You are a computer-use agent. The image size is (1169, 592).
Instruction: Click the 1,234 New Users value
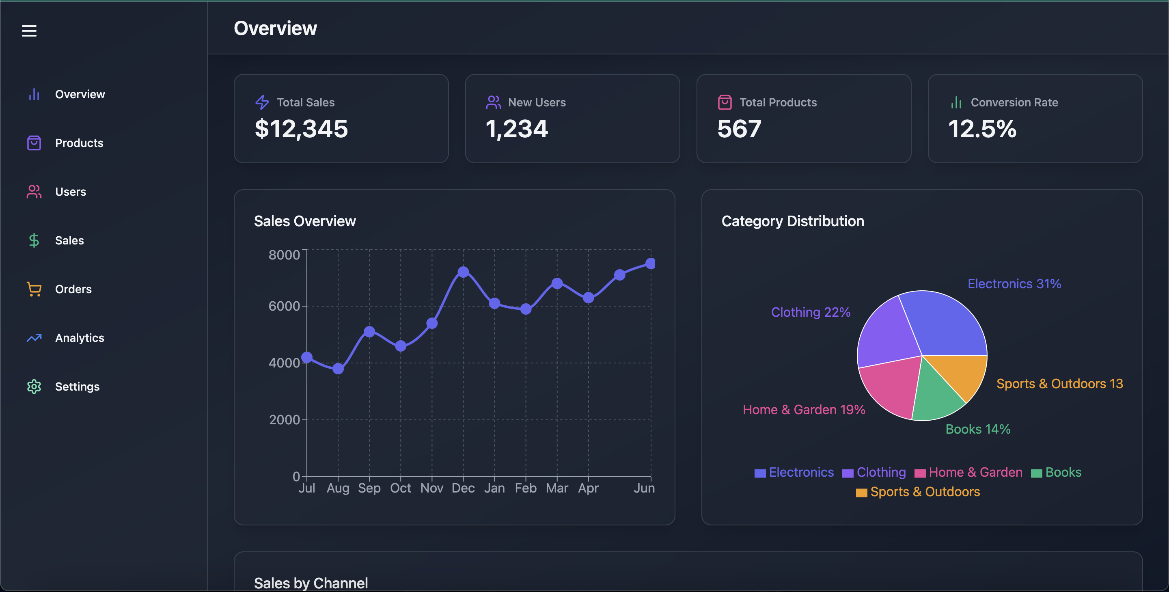tap(517, 129)
